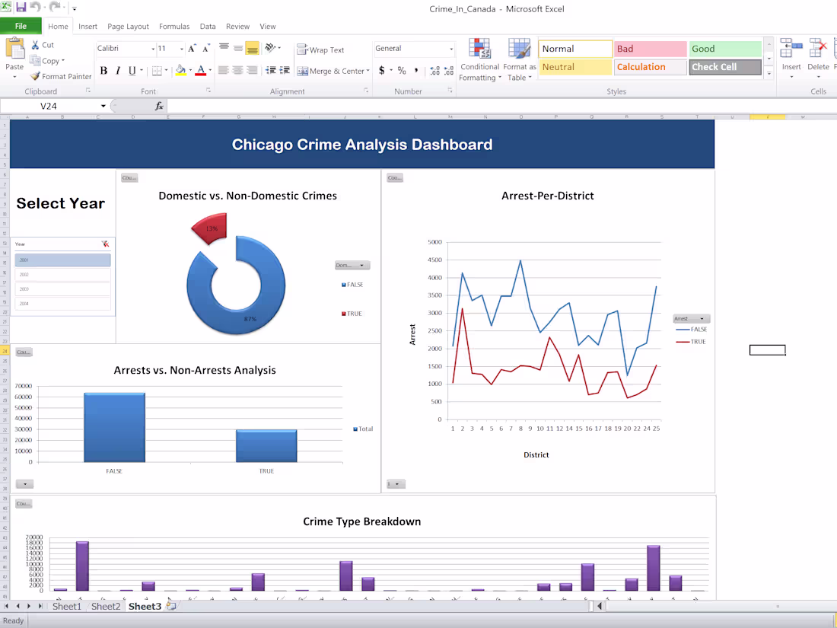Click the Accounting Number Format dollar icon
Screen dimensions: 837x628
point(381,70)
